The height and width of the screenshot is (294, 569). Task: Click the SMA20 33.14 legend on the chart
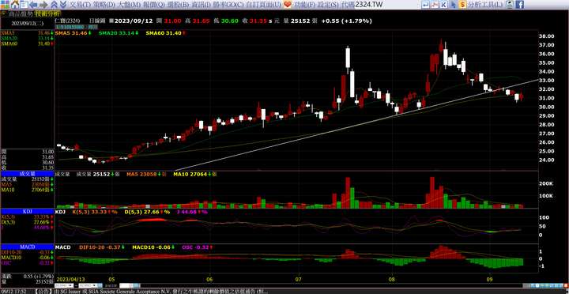tap(119, 33)
